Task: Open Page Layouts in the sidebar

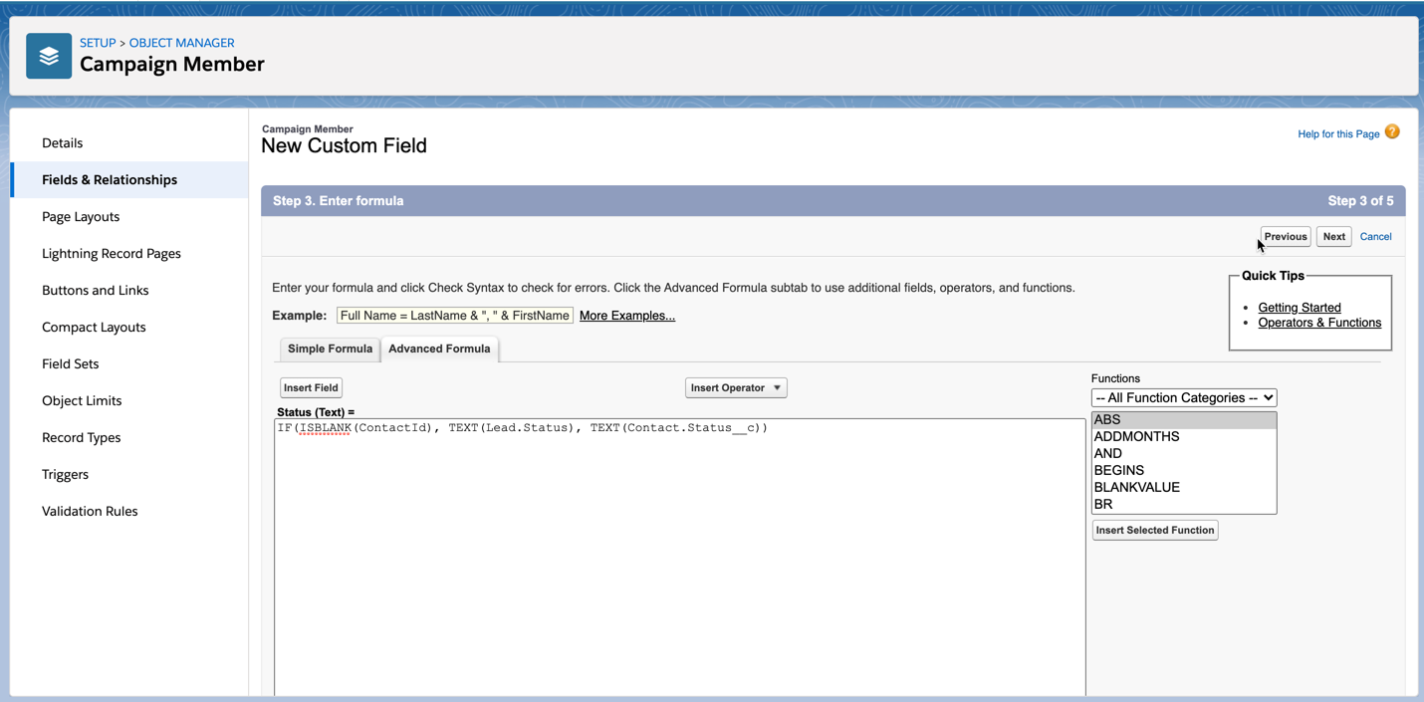Action: pyautogui.click(x=81, y=216)
